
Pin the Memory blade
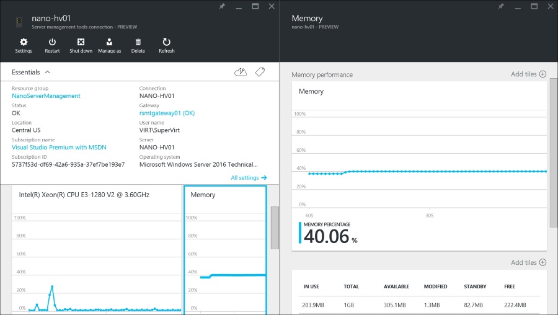coord(501,6)
